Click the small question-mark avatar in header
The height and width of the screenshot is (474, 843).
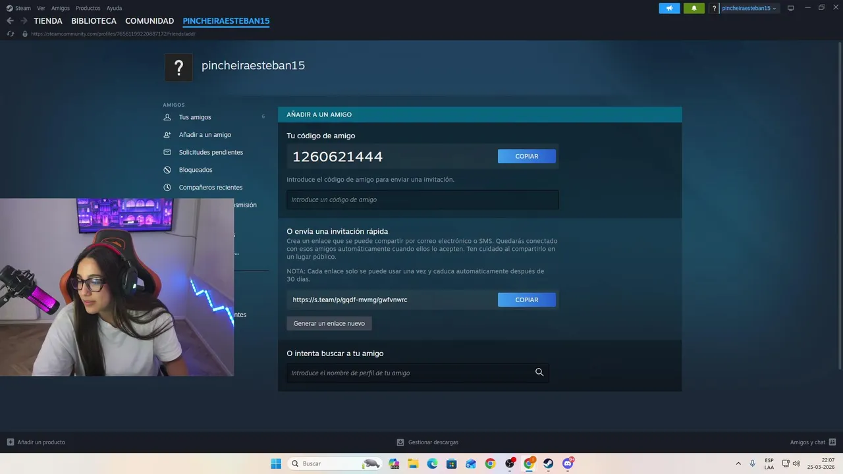[x=715, y=8]
